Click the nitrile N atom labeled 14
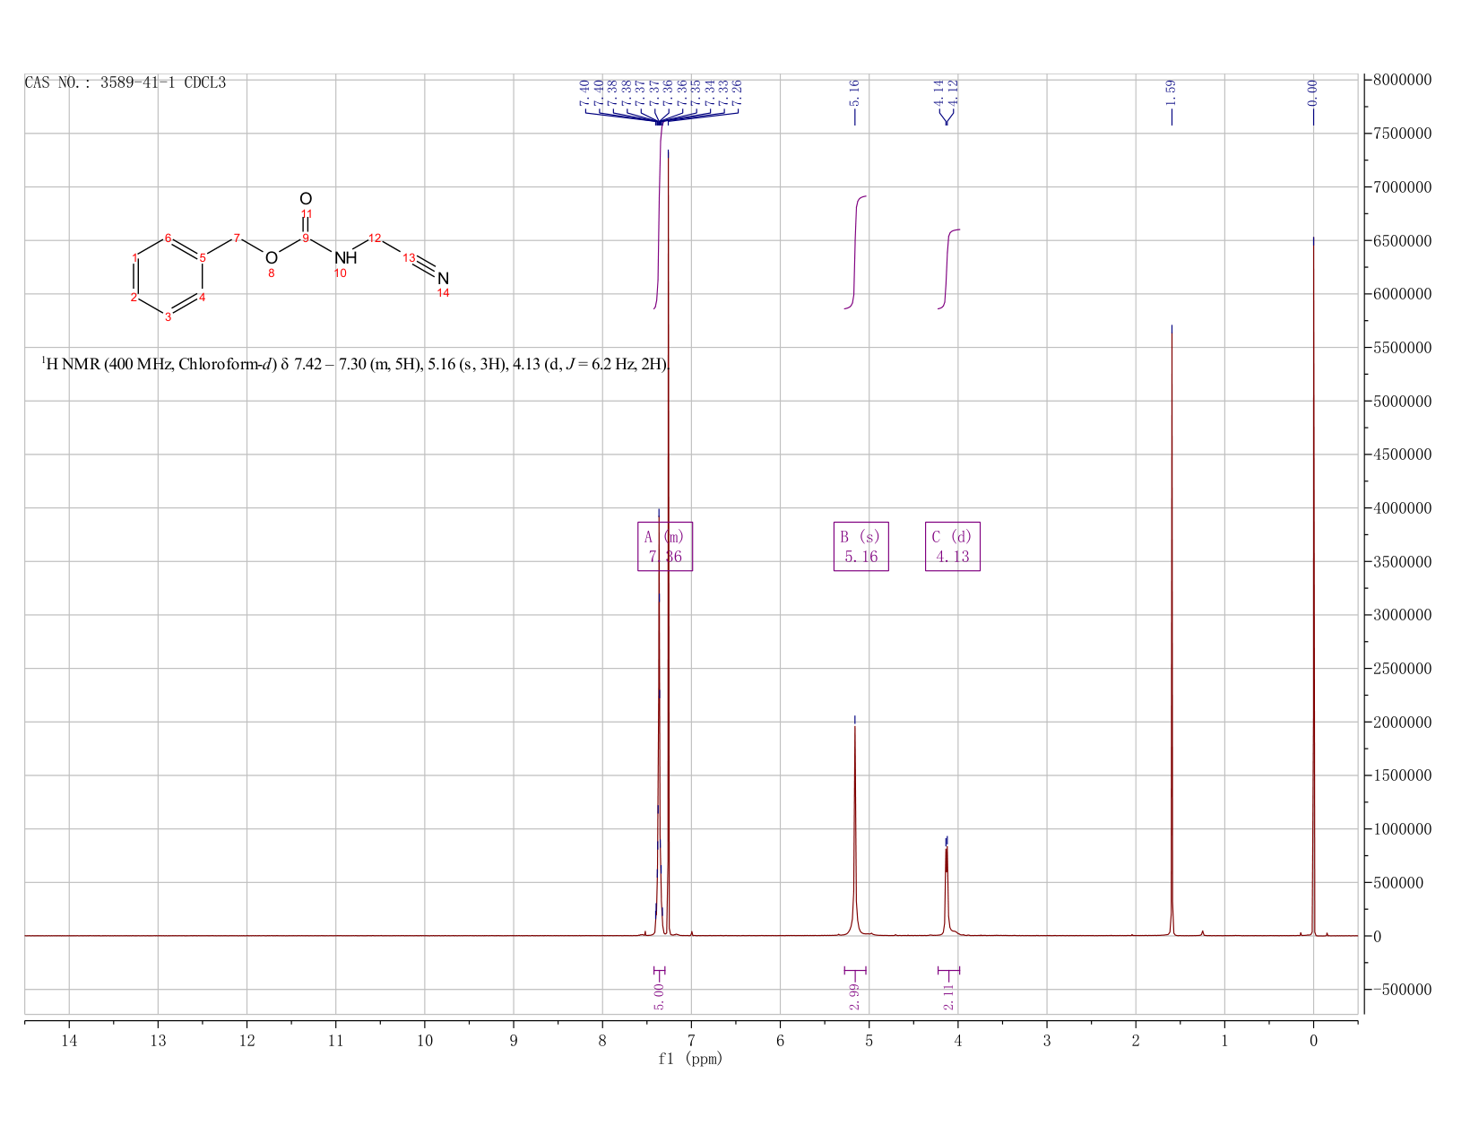 pyautogui.click(x=443, y=279)
